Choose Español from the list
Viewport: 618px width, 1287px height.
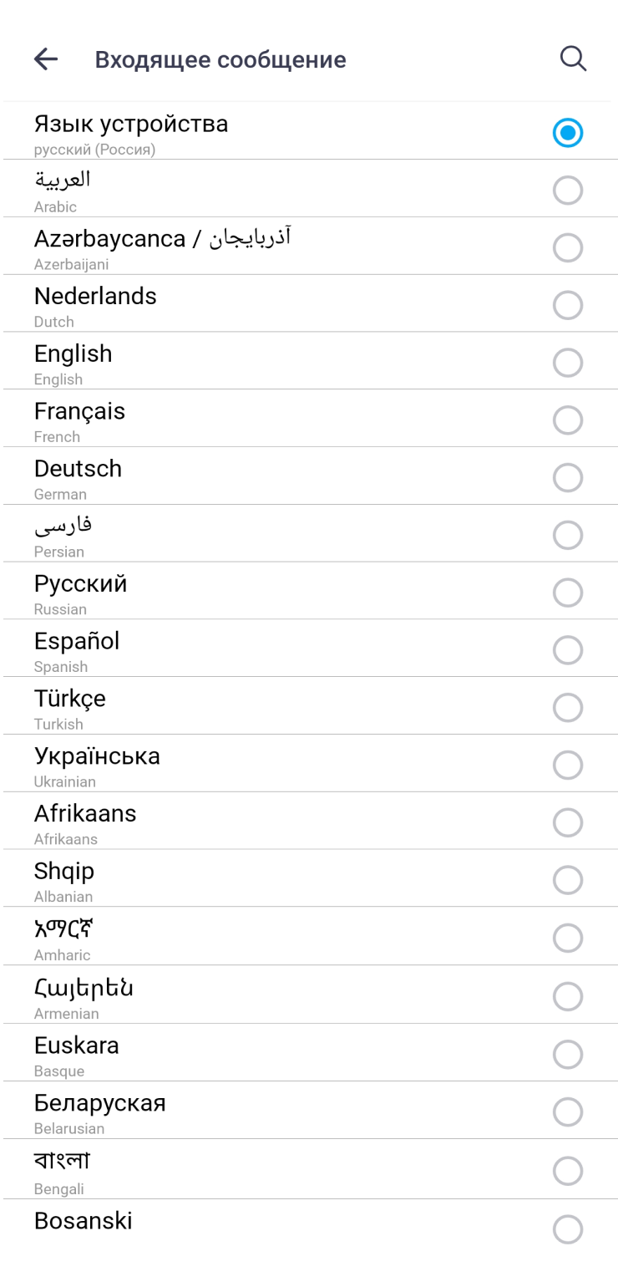[251, 650]
